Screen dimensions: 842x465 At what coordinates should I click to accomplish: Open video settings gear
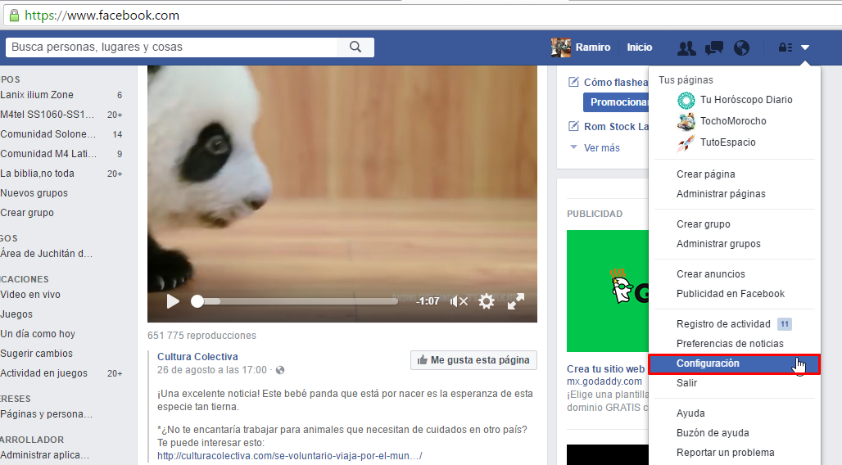[x=487, y=301]
